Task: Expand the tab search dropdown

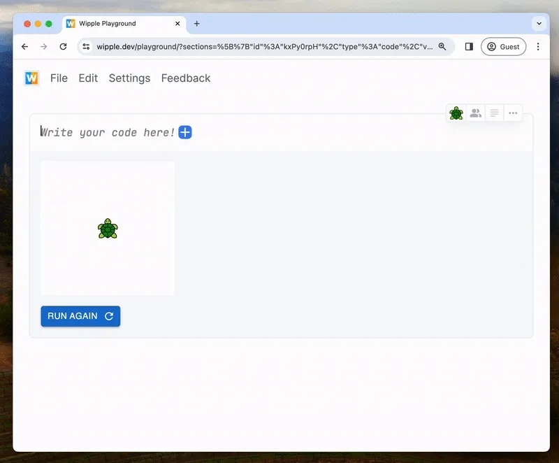Action: click(539, 24)
